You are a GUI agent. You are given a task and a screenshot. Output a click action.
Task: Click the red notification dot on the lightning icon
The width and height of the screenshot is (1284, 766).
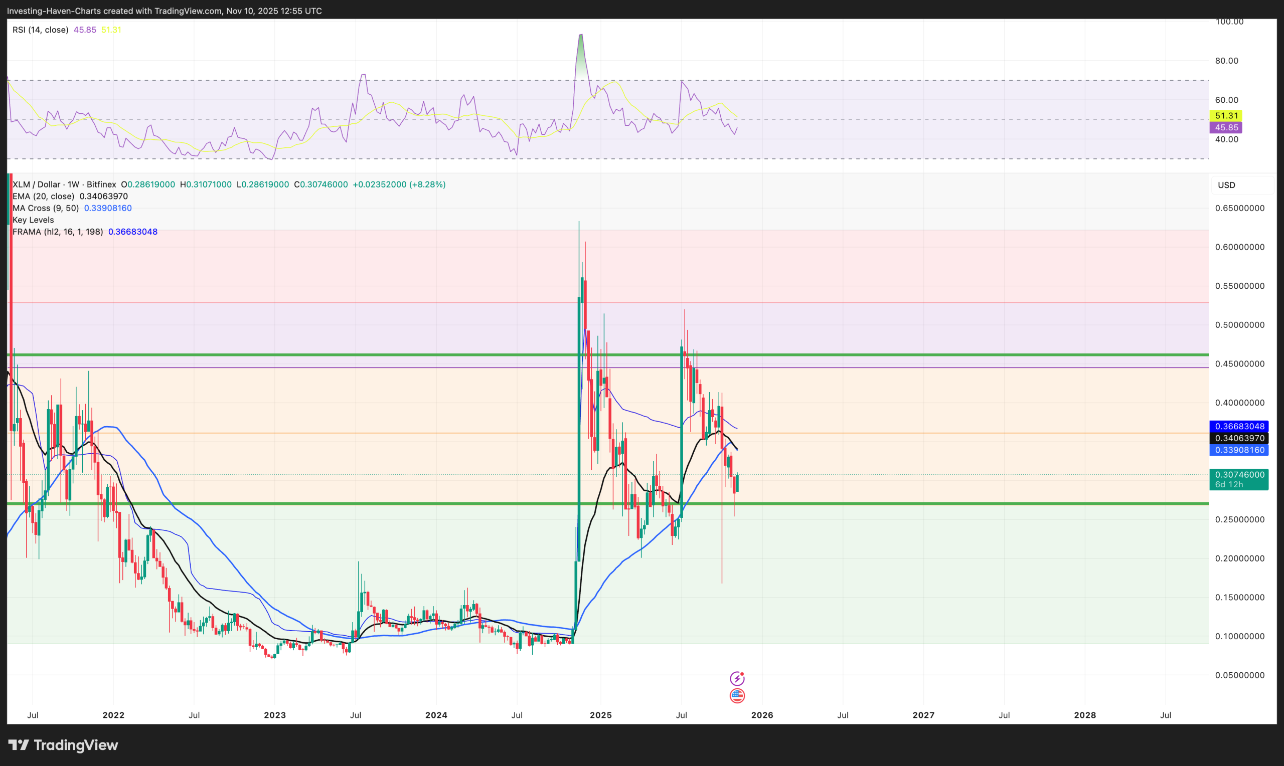coord(742,674)
